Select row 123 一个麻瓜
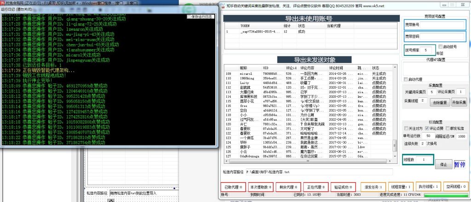Viewport: 471px width, 202px height. click(x=309, y=138)
